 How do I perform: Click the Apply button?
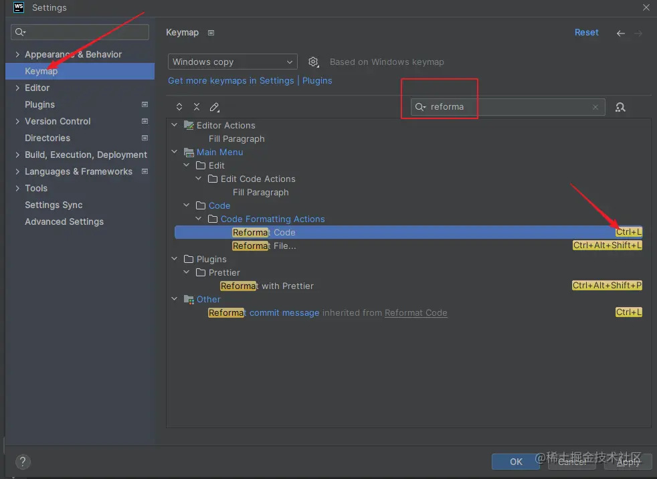tap(628, 462)
